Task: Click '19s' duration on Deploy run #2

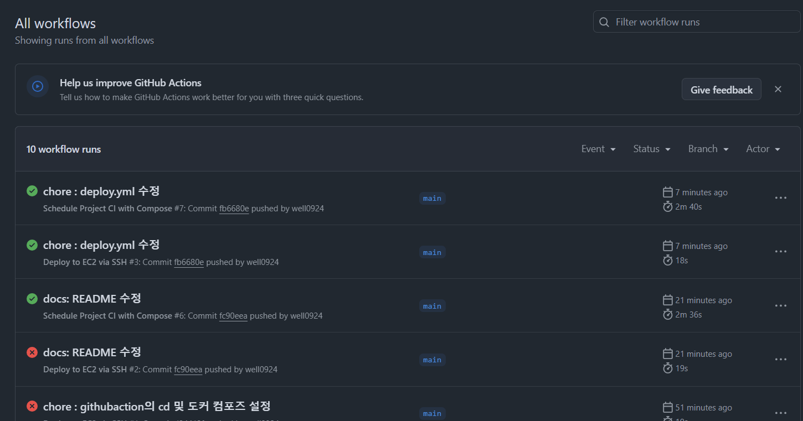Action: [x=682, y=368]
